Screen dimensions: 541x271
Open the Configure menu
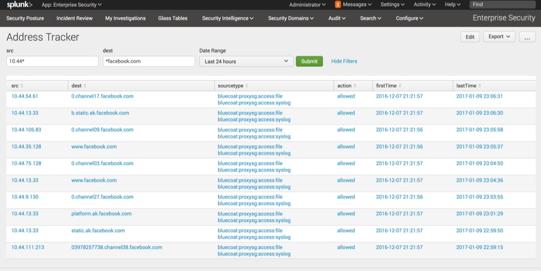410,18
